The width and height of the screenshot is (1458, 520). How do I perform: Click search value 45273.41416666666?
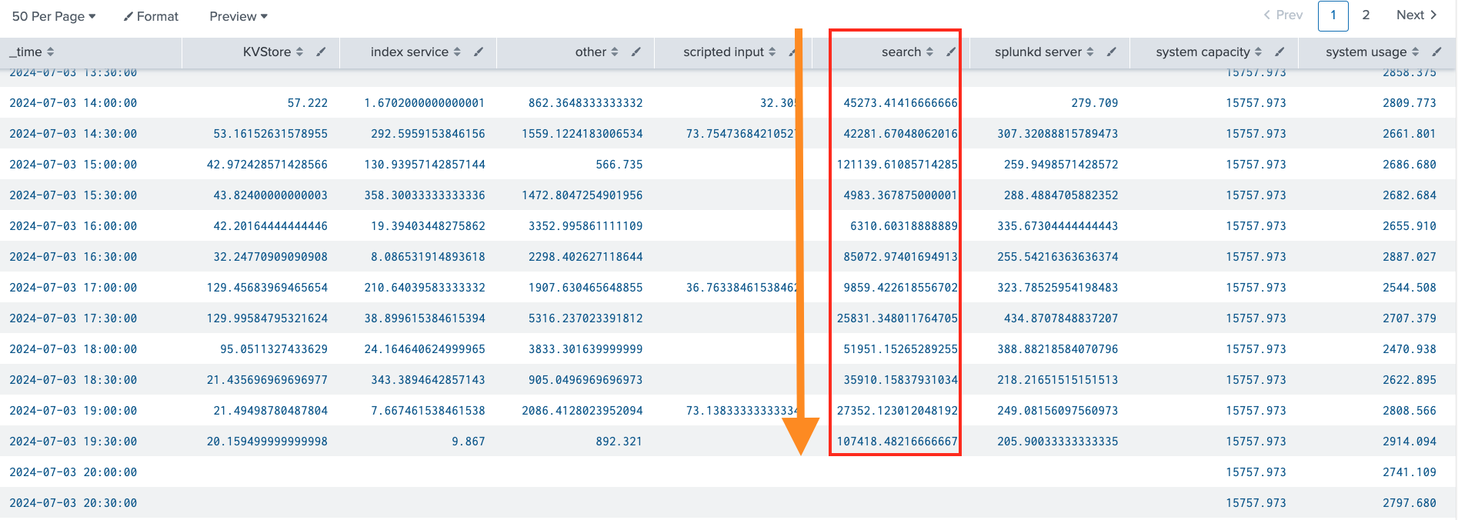click(900, 103)
